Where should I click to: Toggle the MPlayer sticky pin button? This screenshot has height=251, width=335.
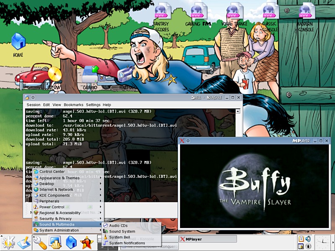tap(188, 141)
